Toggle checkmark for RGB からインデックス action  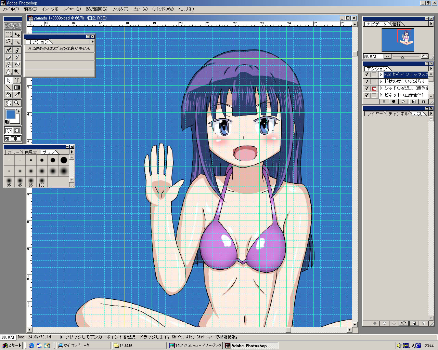(367, 75)
